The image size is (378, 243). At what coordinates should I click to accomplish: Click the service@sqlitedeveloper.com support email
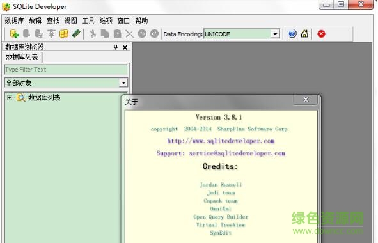tap(237, 153)
